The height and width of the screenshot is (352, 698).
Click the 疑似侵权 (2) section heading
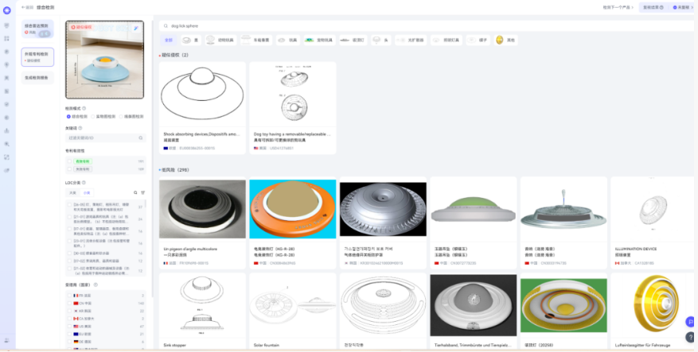(x=175, y=55)
